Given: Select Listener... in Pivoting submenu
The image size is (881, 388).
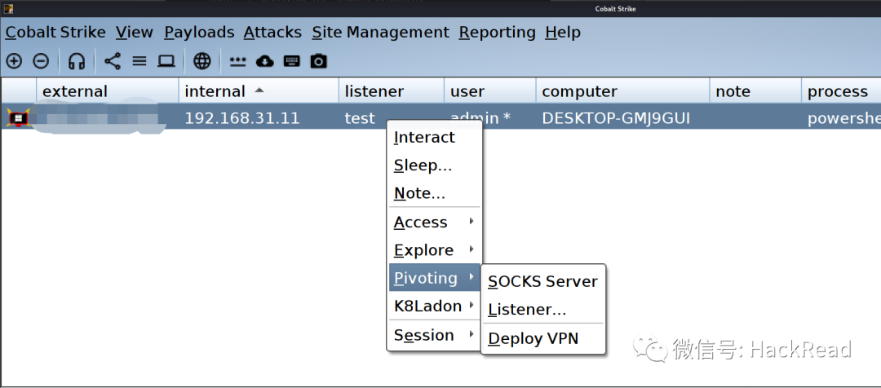Looking at the screenshot, I should pos(542,310).
